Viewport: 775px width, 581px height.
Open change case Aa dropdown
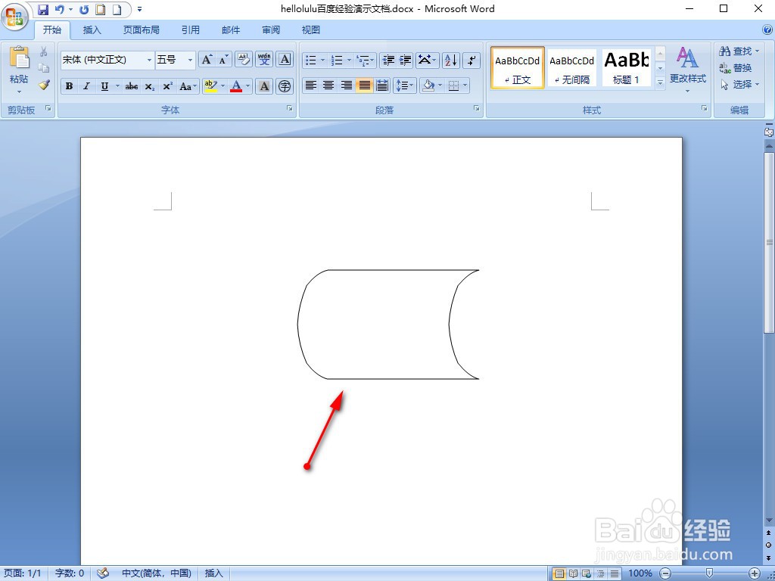tap(188, 86)
